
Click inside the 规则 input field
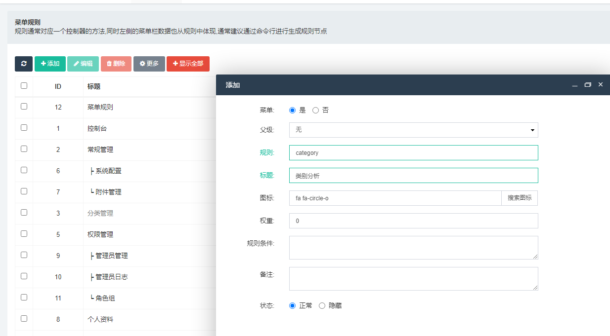coord(413,152)
